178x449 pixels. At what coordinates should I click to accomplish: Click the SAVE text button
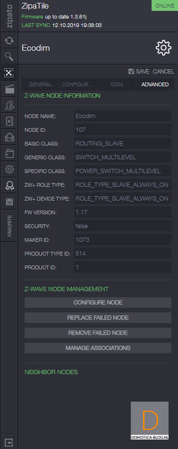tap(142, 71)
